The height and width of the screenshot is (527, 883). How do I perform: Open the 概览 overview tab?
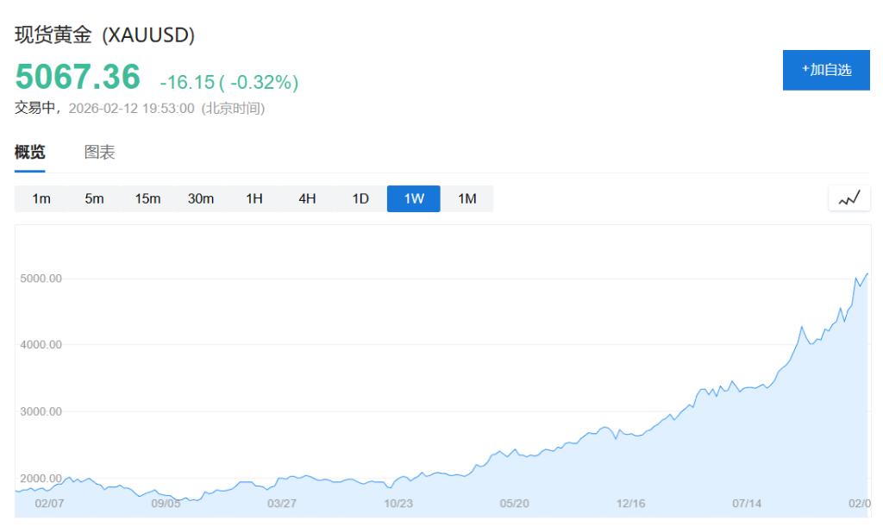point(30,153)
